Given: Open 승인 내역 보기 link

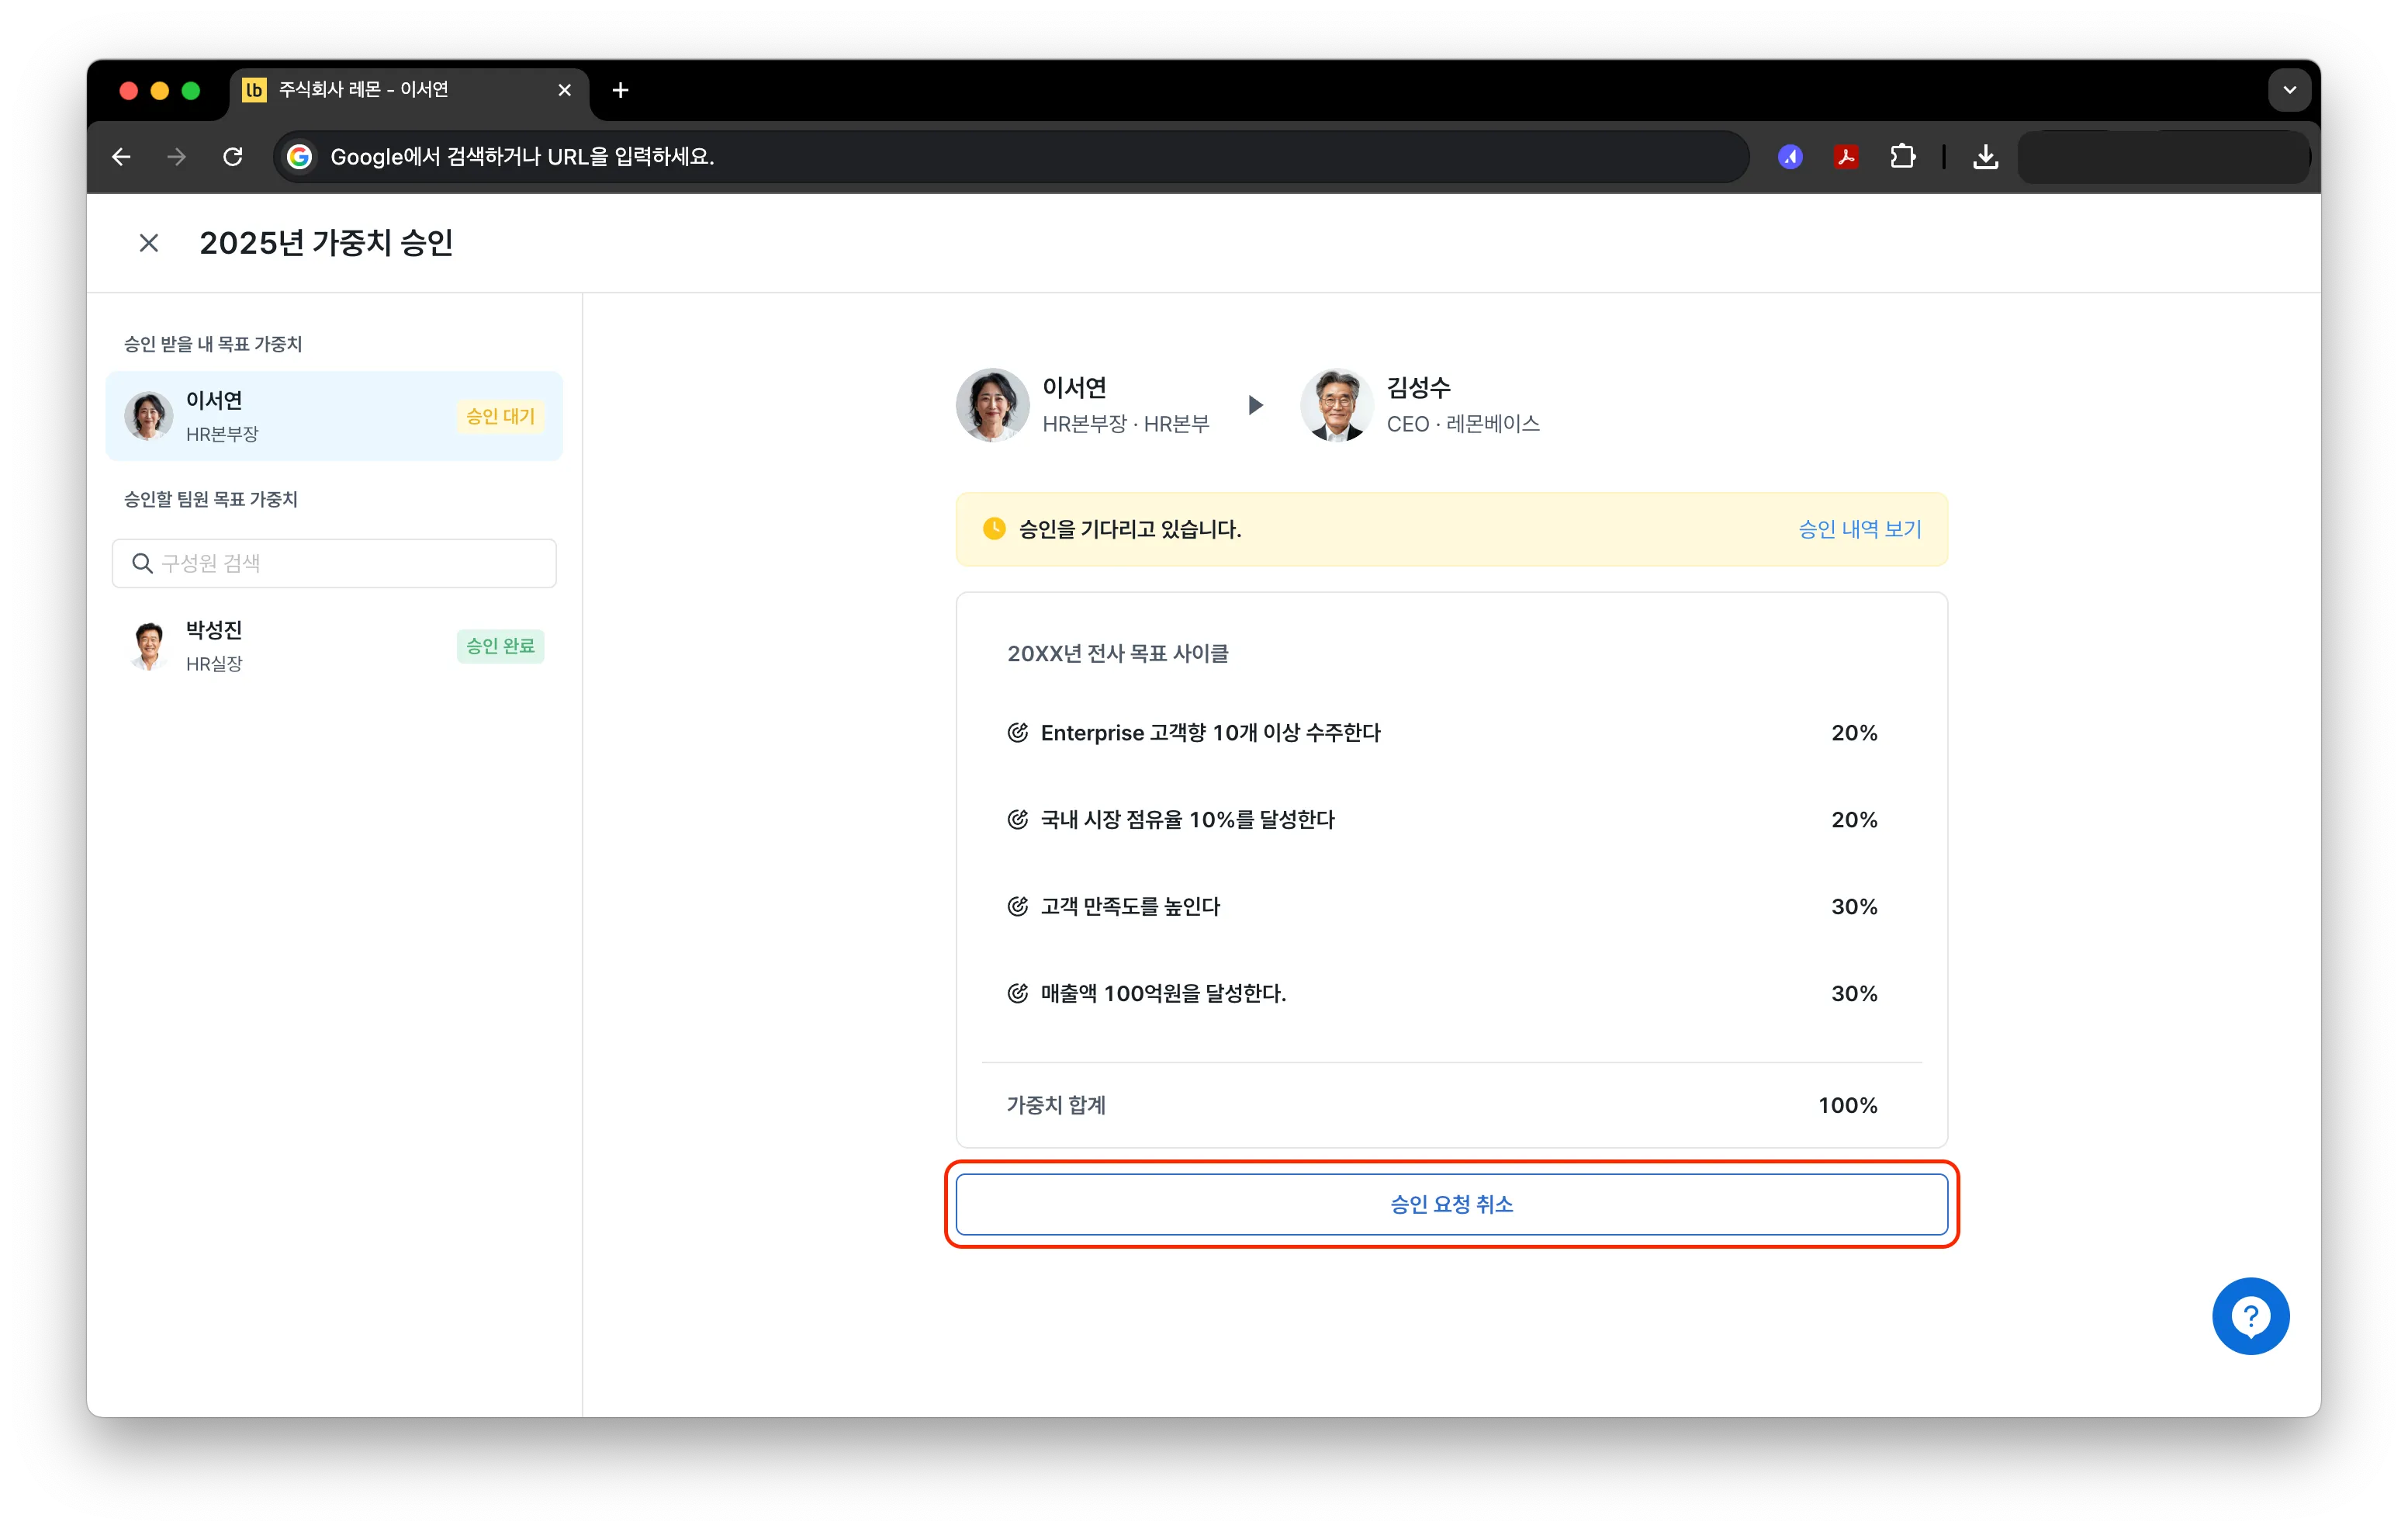Looking at the screenshot, I should click(x=1860, y=529).
